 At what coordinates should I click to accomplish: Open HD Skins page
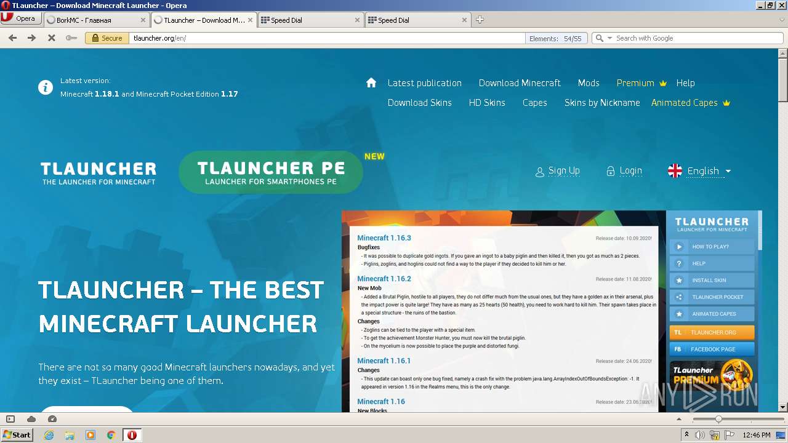(487, 103)
